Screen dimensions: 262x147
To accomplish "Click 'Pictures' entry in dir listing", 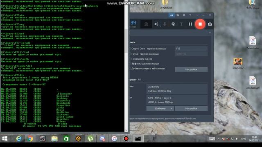I will point(63,114).
